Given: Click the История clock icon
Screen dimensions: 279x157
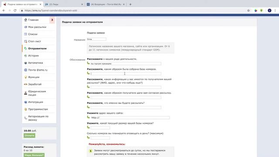Looking at the screenshot, I should (x=26, y=56).
